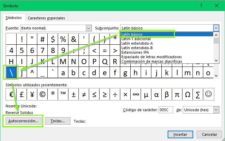
Task: Collapse the Subconjunto dropdown arrow
Action: tap(216, 28)
